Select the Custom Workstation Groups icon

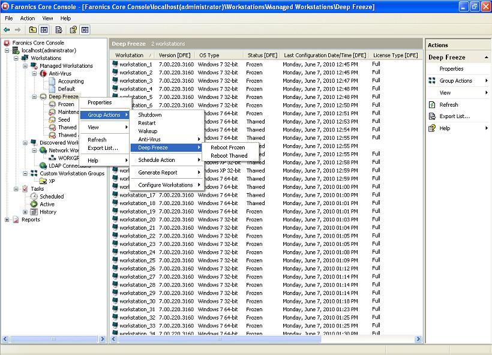point(34,173)
